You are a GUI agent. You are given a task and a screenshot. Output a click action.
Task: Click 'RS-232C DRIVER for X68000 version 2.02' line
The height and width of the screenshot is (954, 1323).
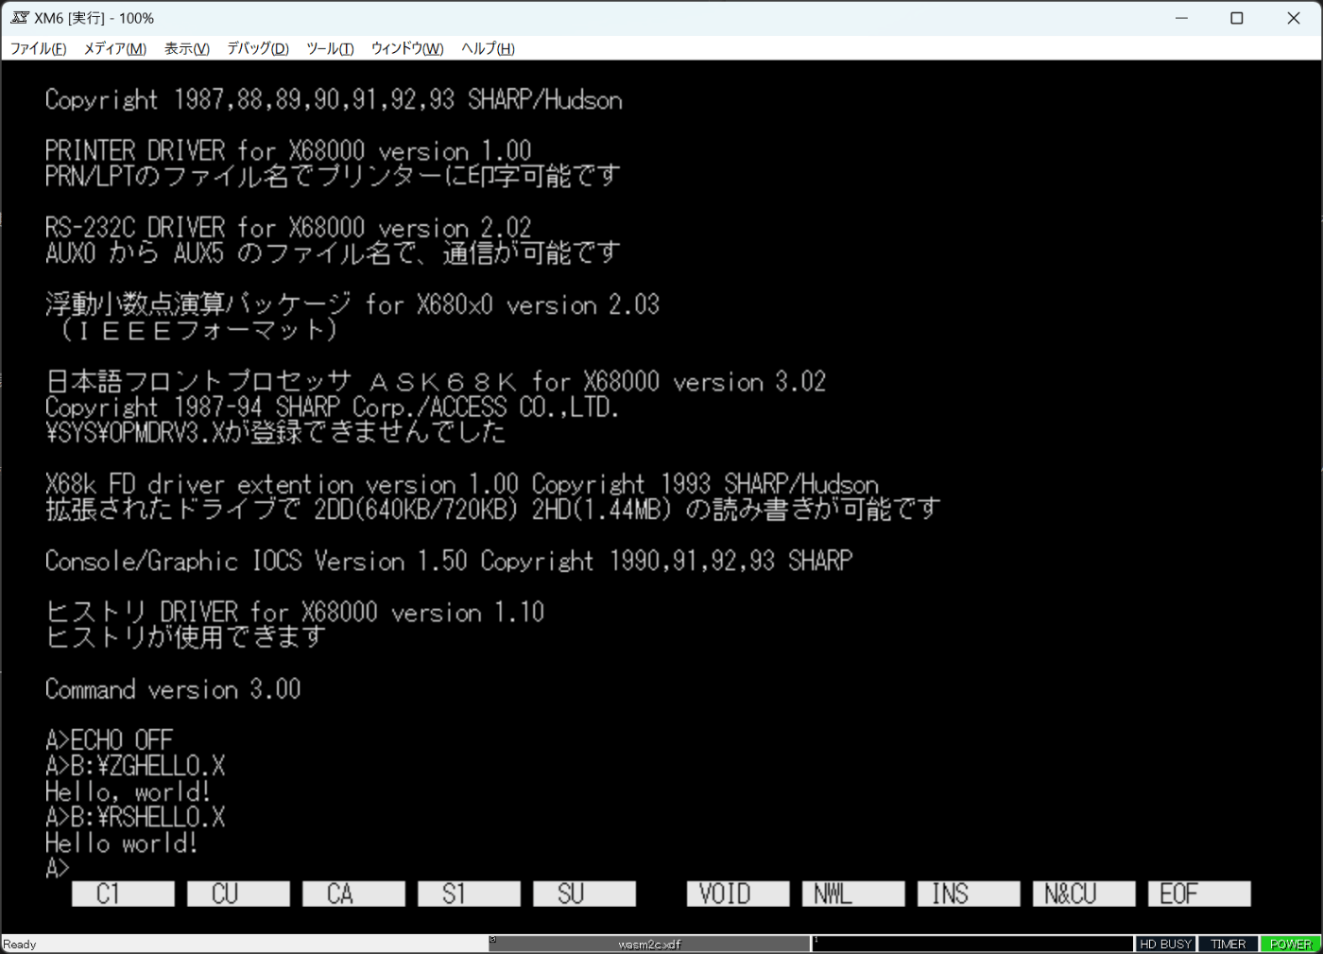pos(288,227)
